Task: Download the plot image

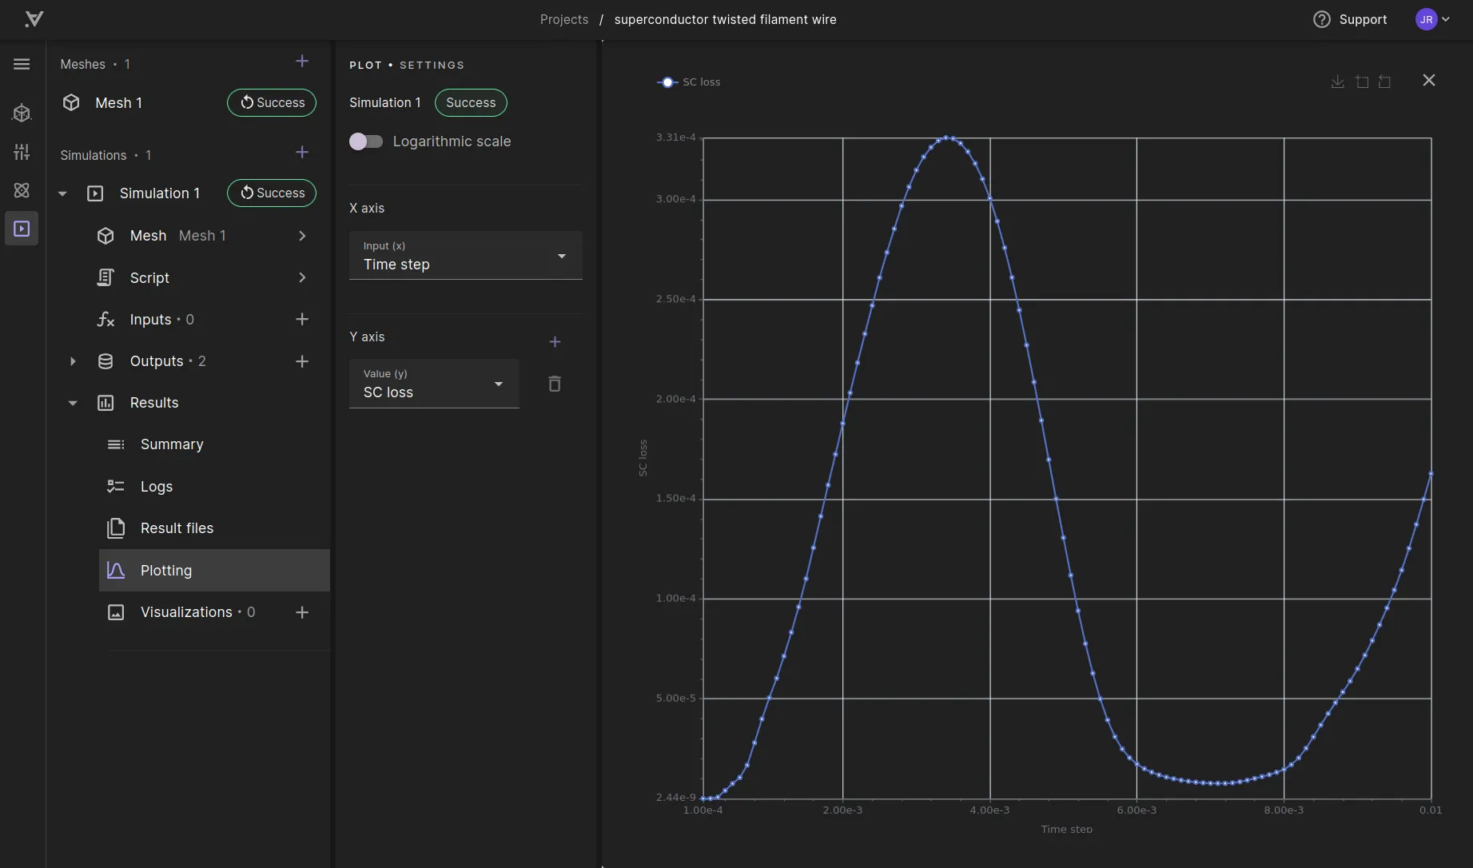Action: 1337,82
